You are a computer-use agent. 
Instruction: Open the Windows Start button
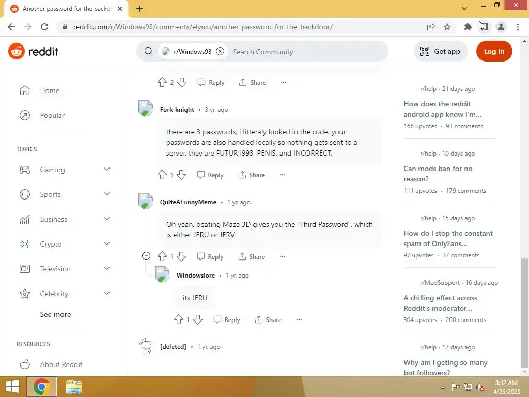point(12,387)
